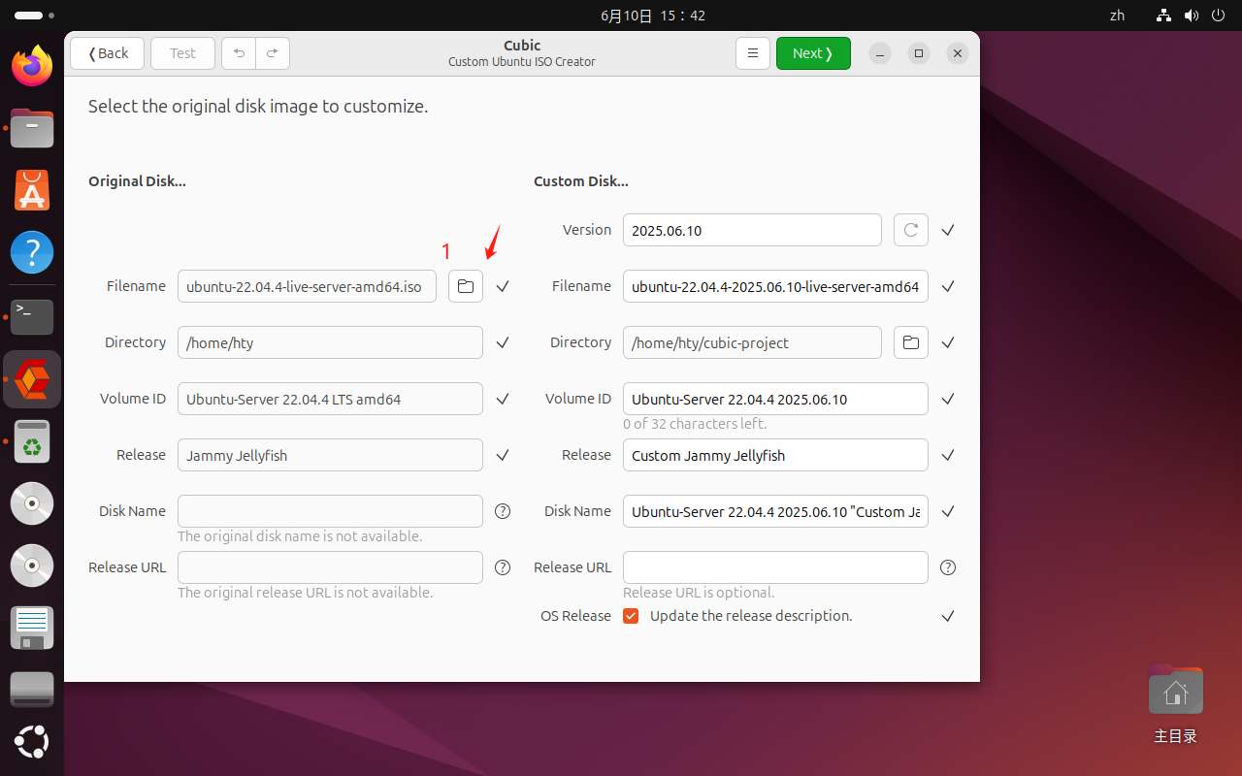This screenshot has height=776, width=1242.
Task: Select Cubic icon in the dock
Action: pos(32,378)
